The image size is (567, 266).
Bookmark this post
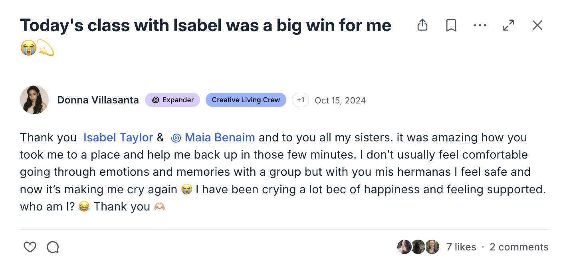451,25
